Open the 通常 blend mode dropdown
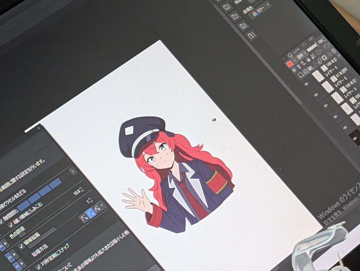 [301, 55]
